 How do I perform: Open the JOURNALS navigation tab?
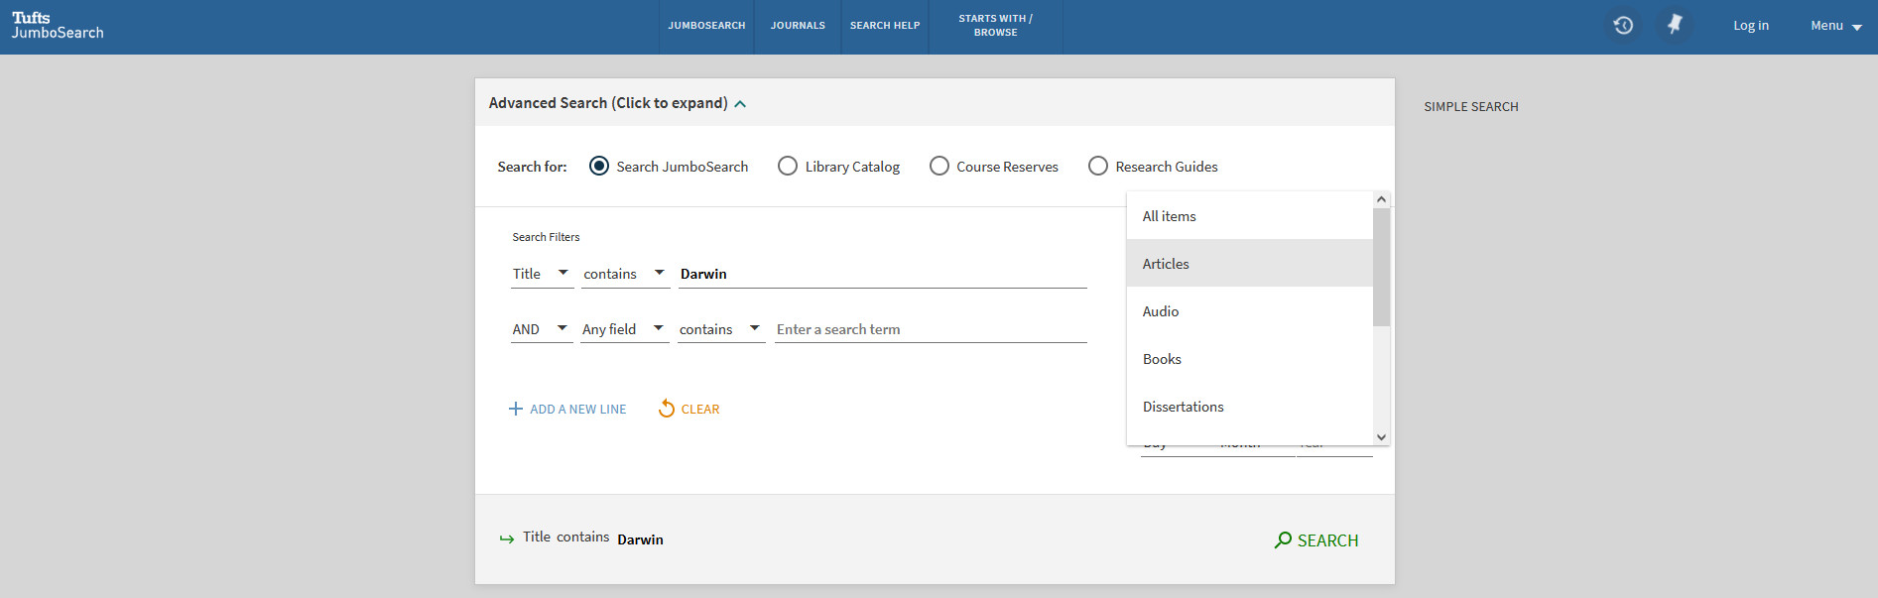click(798, 26)
